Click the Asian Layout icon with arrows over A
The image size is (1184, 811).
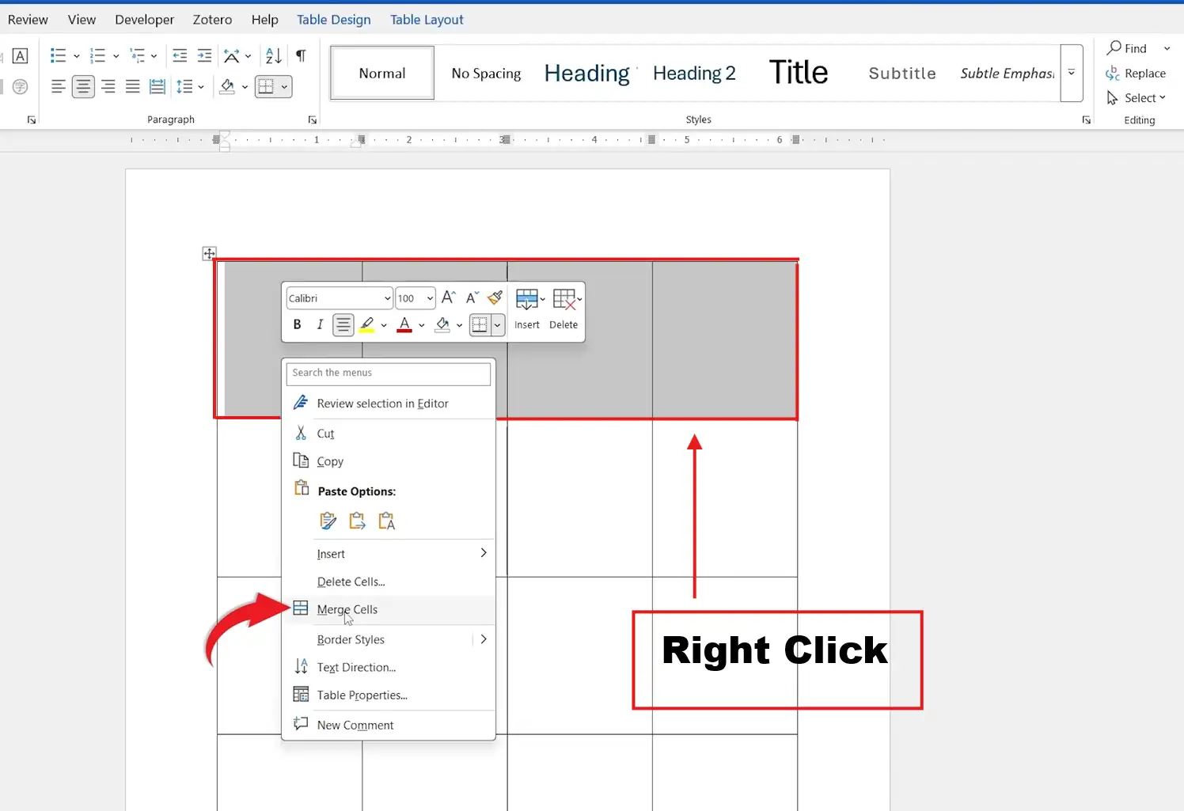231,55
